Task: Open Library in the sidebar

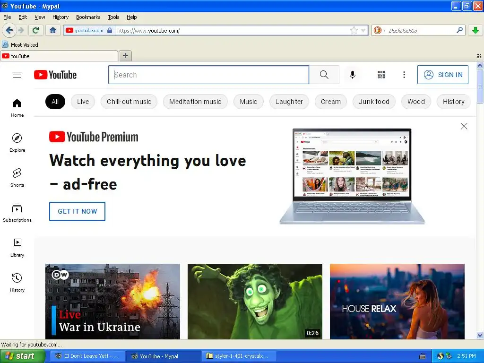Action: 17,248
